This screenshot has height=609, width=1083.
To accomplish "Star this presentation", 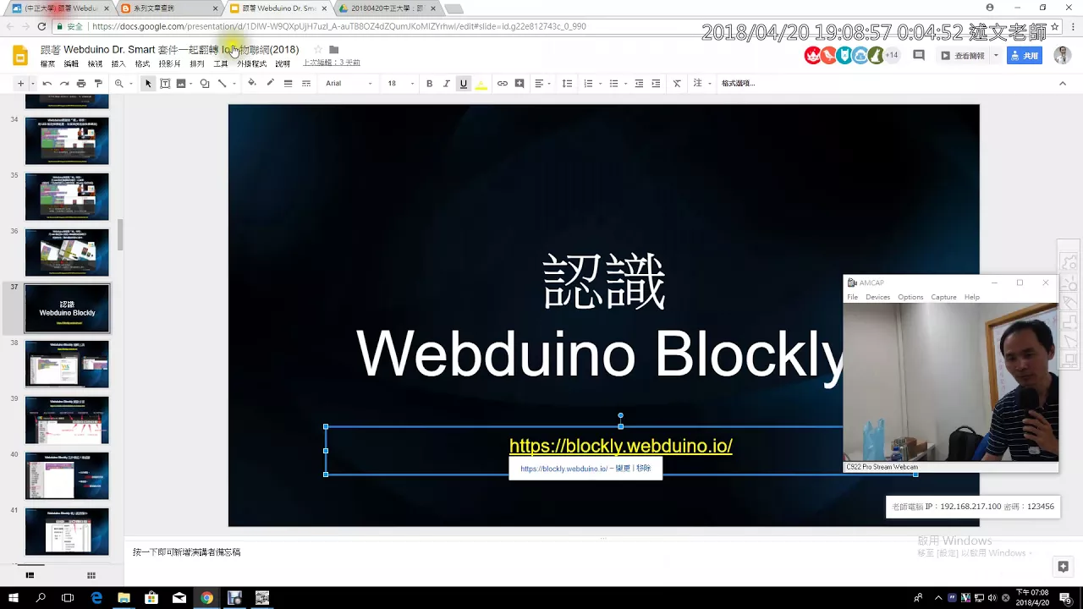I will pyautogui.click(x=318, y=50).
